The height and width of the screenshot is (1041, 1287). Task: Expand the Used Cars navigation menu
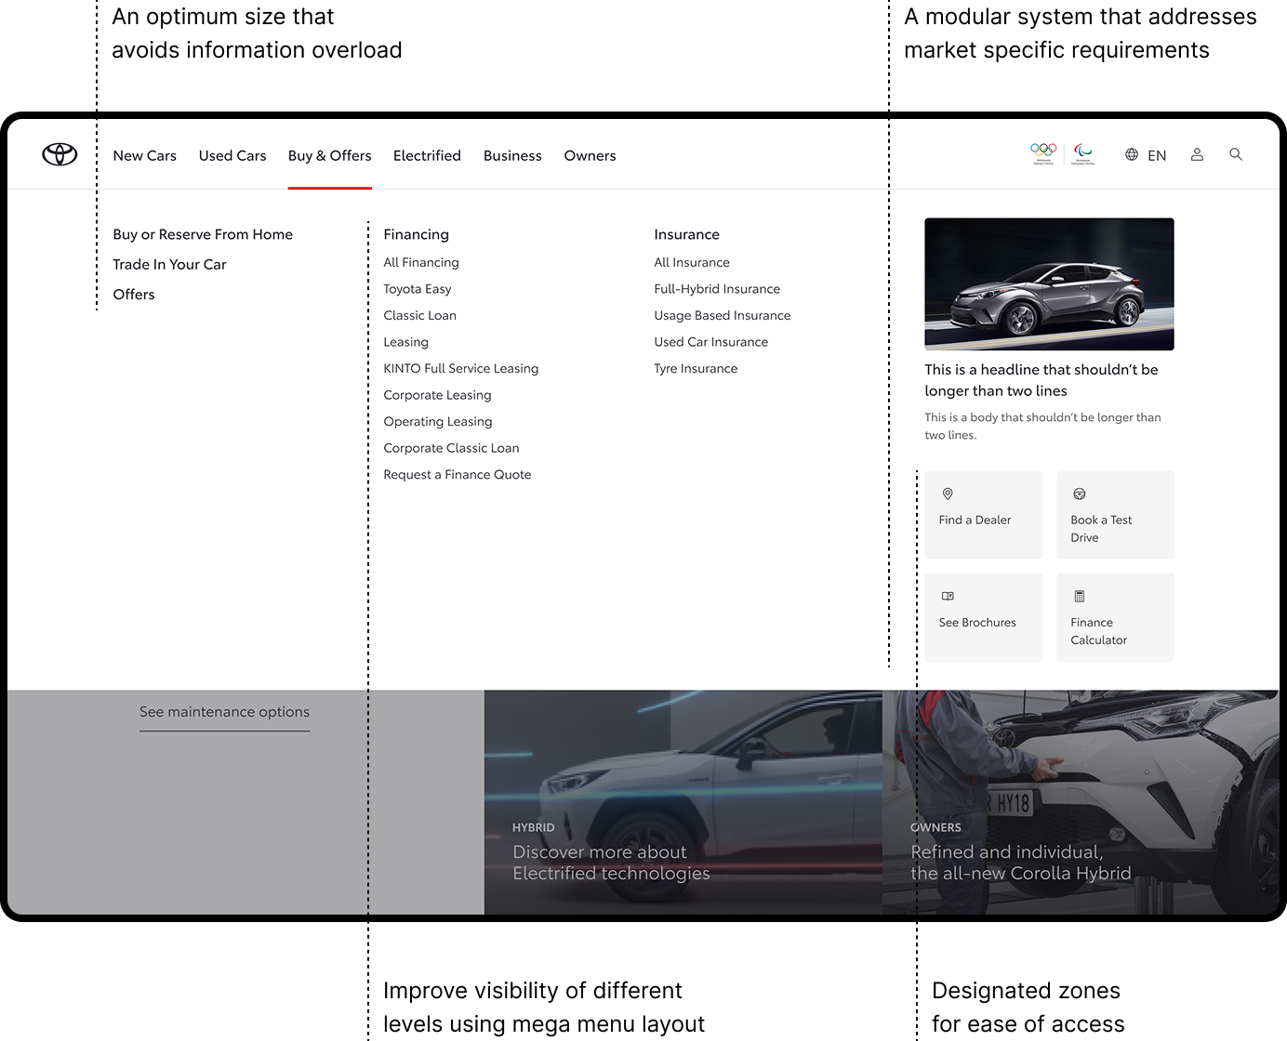(232, 155)
